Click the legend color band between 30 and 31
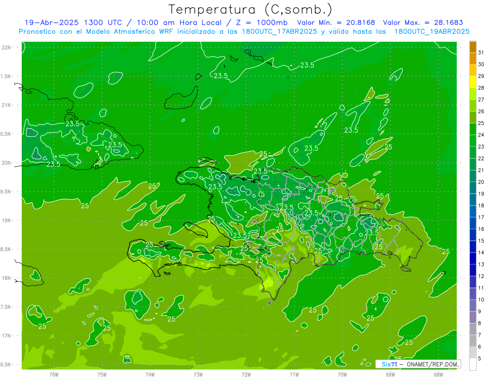Viewport: 492px width, 380px height. [x=473, y=58]
